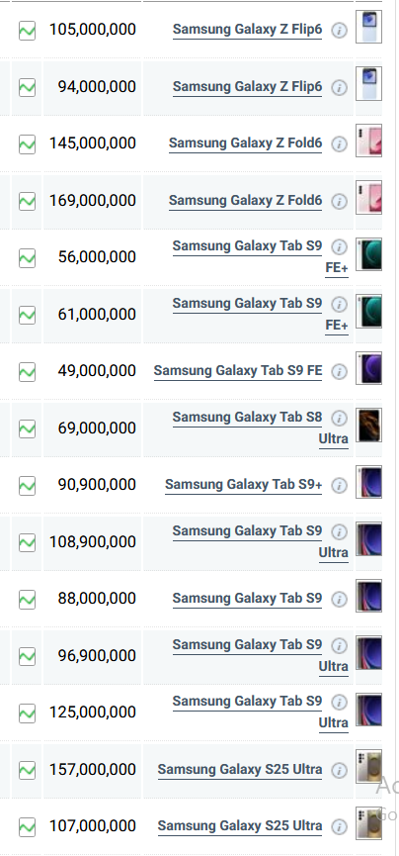Open price chart icon for 145,000,000 Z Fold6
Viewport: 399px width, 856px height.
(x=28, y=144)
